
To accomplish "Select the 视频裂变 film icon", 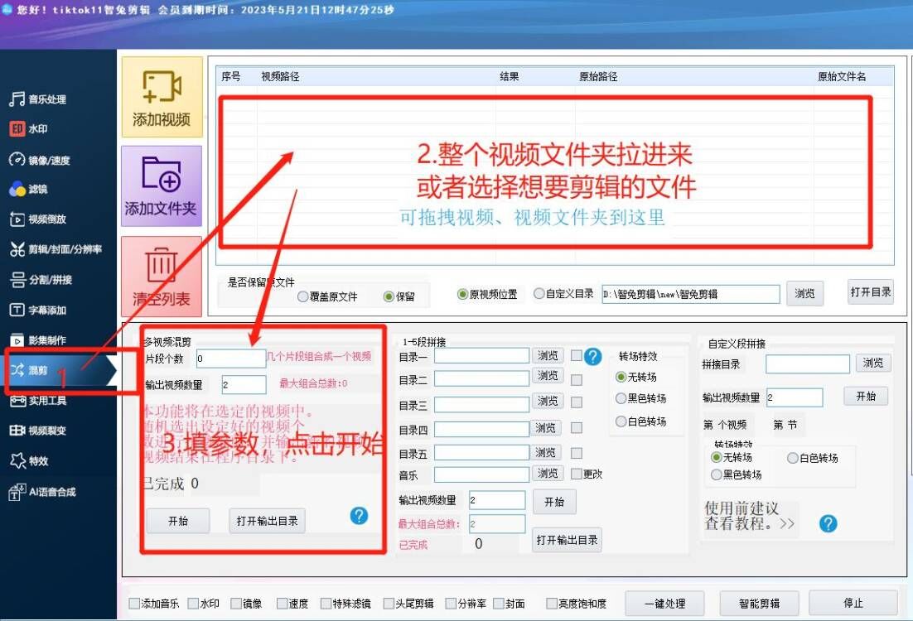I will click(17, 430).
